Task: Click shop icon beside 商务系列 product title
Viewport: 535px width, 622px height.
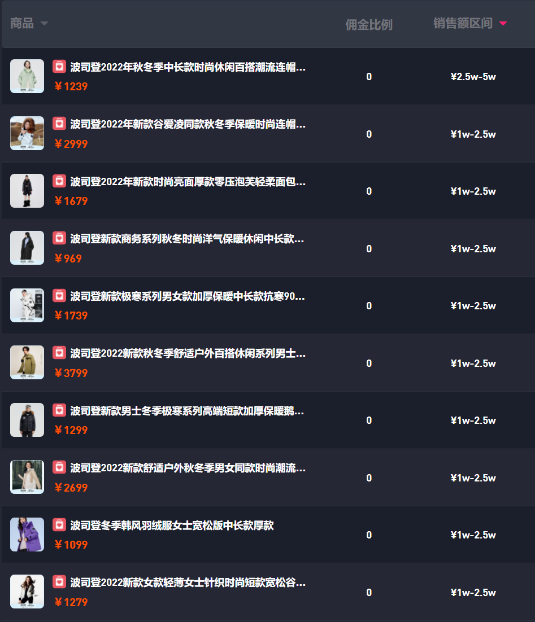Action: pyautogui.click(x=59, y=238)
